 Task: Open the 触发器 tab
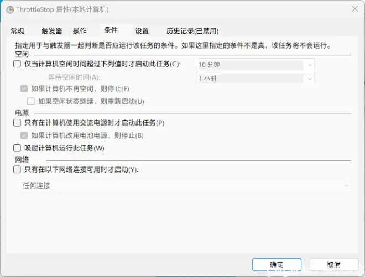[x=51, y=31]
